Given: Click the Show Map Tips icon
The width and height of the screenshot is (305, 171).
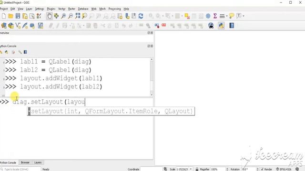Looking at the screenshot, I should [232, 16].
